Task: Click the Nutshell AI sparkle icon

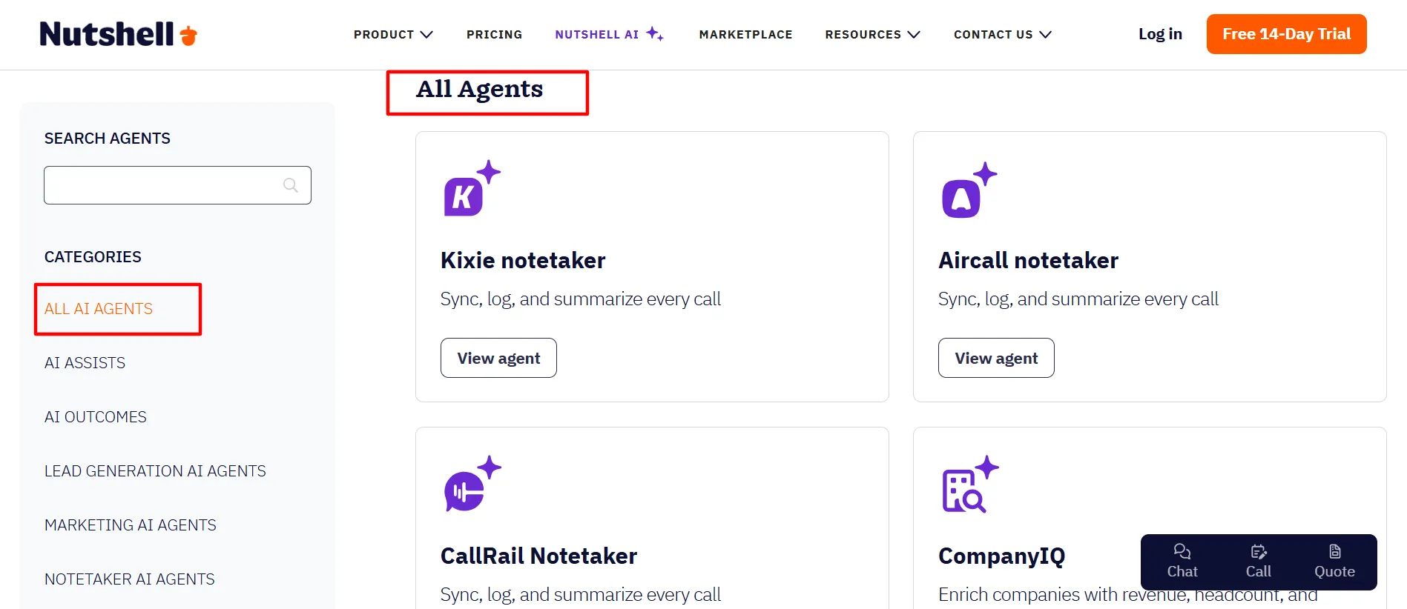Action: pos(654,33)
